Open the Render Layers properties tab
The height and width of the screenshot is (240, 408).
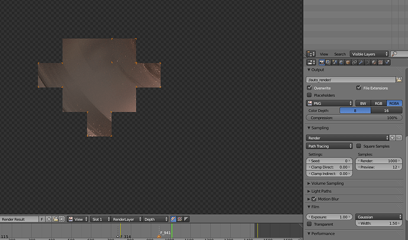[x=328, y=63]
